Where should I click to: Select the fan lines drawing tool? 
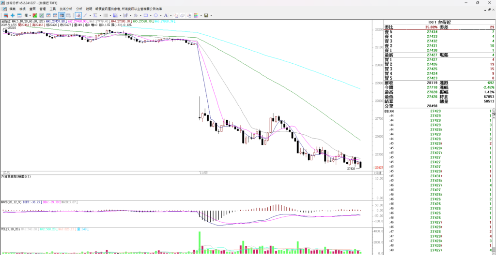point(115,15)
